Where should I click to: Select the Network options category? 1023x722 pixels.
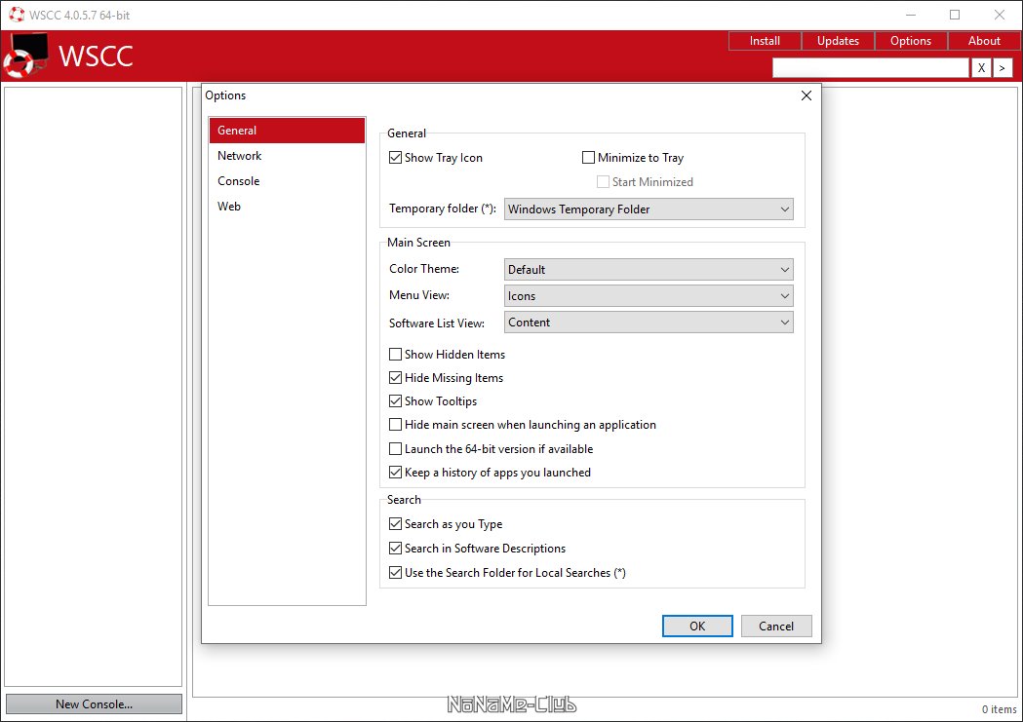[240, 156]
